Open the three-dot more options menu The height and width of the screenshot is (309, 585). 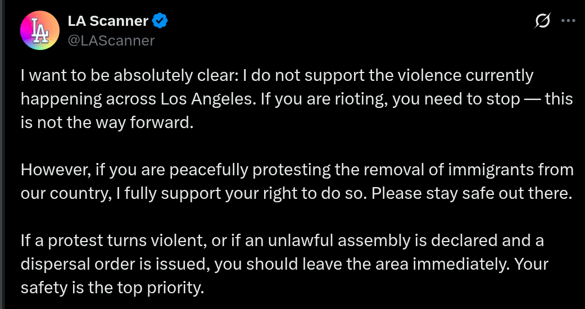point(568,21)
